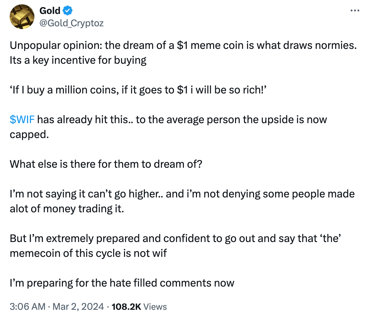Click 'alot of money trading it.' line
The height and width of the screenshot is (320, 369).
pos(67,209)
